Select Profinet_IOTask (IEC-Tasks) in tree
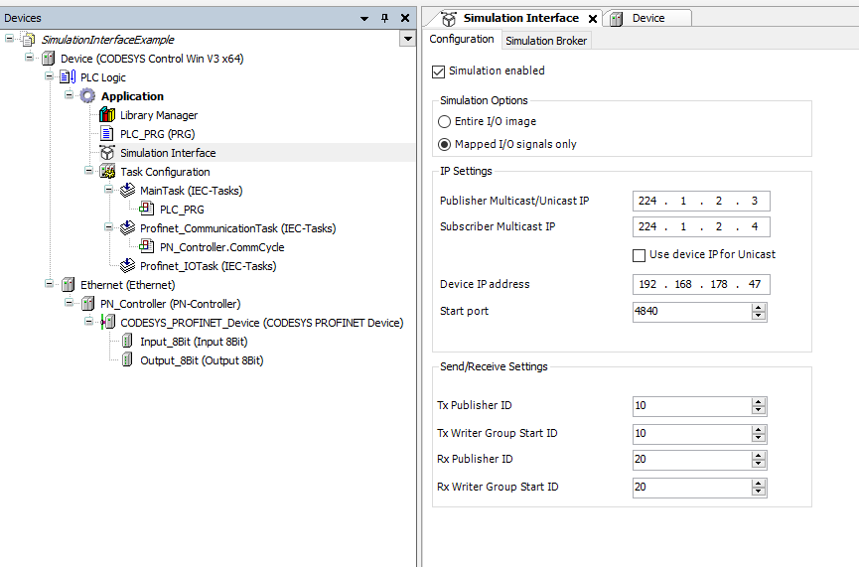859x567 pixels. coord(208,266)
